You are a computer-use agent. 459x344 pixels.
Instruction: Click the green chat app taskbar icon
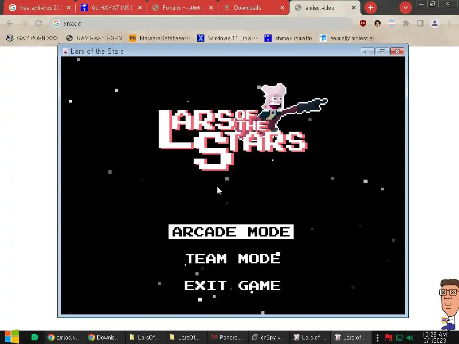click(35, 337)
